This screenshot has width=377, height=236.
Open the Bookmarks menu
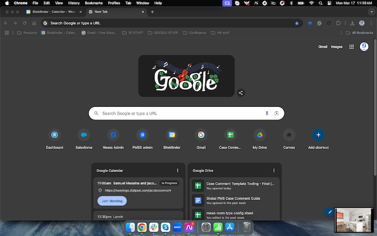coord(94,3)
